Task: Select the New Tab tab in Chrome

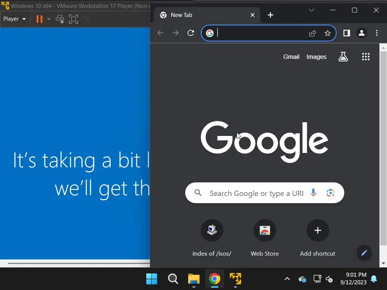Action: [x=206, y=15]
